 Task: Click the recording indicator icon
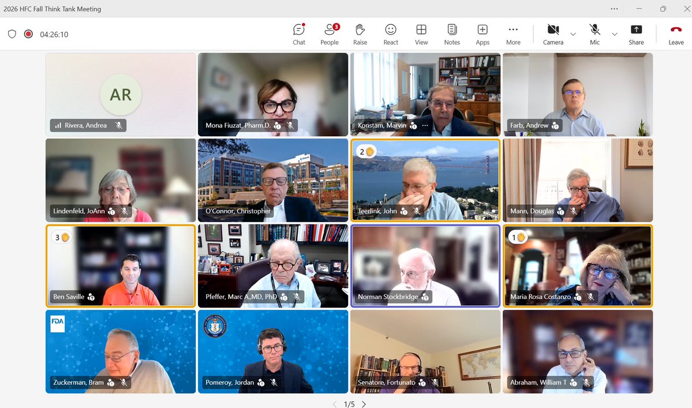28,34
